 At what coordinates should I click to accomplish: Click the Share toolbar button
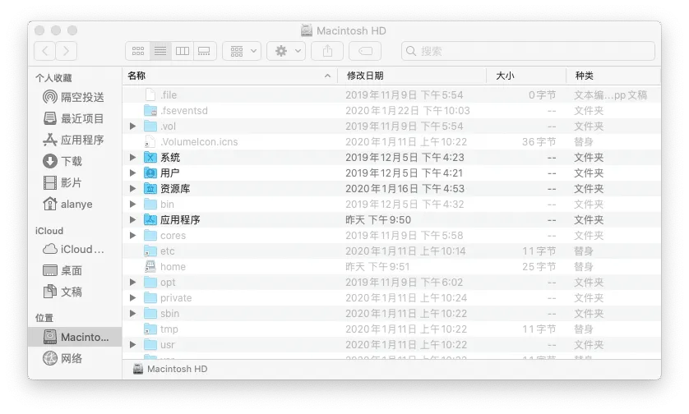point(327,51)
